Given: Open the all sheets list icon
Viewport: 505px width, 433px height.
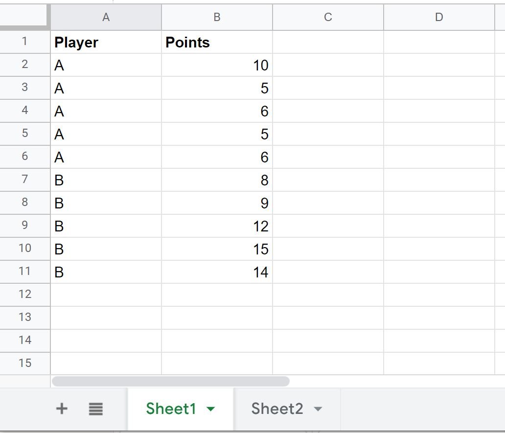Looking at the screenshot, I should pyautogui.click(x=95, y=409).
